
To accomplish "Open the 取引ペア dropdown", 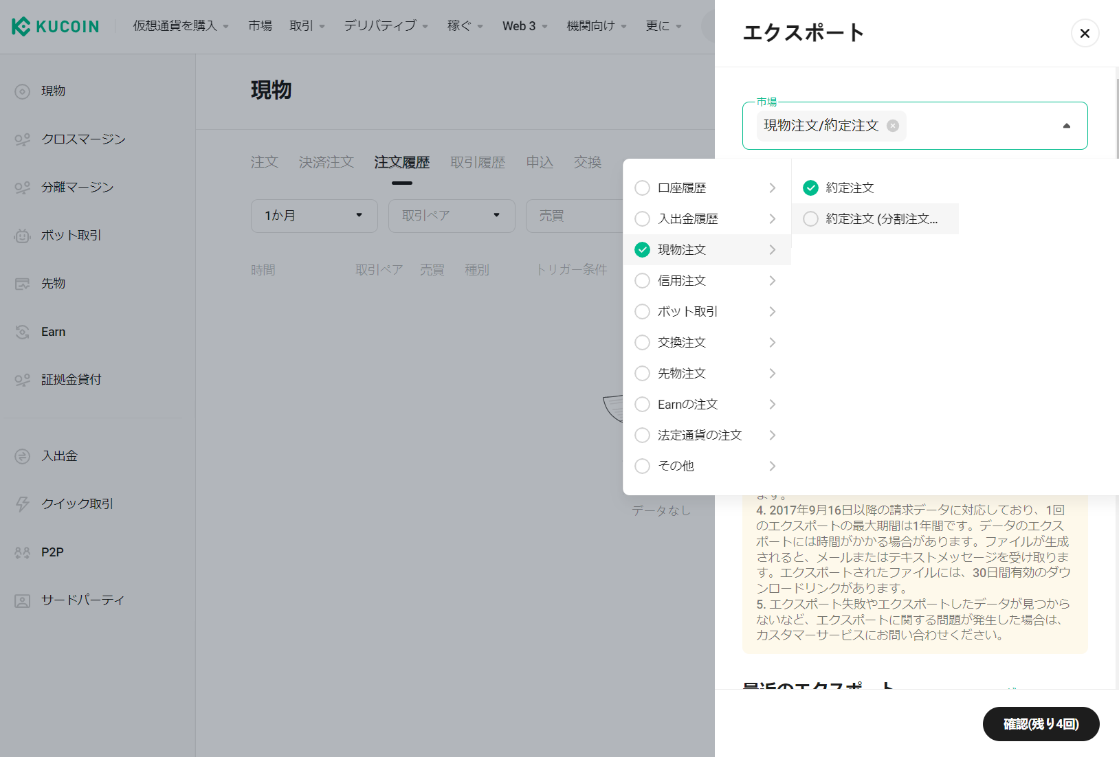I will tap(451, 215).
